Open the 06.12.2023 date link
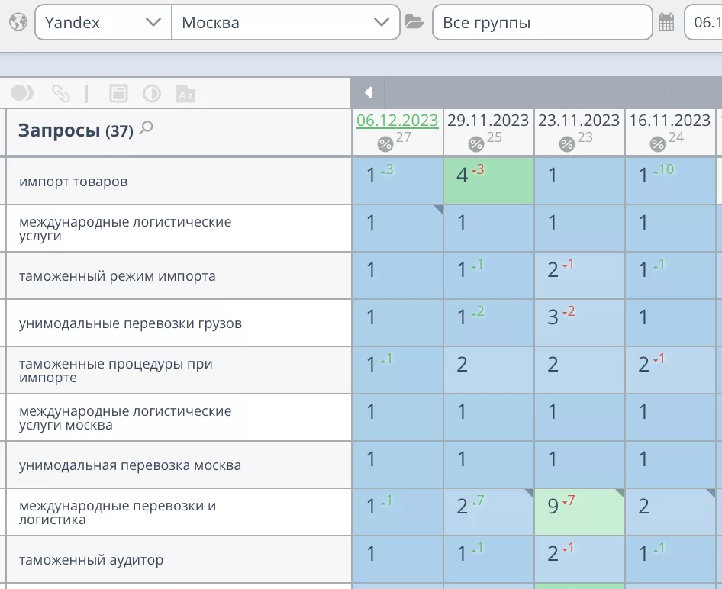The image size is (722, 589). pos(397,121)
